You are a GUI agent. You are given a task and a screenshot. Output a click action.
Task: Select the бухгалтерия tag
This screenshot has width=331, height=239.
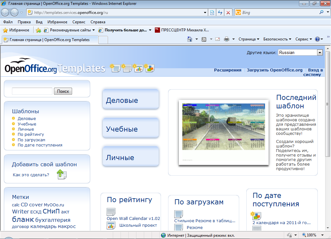53,220
